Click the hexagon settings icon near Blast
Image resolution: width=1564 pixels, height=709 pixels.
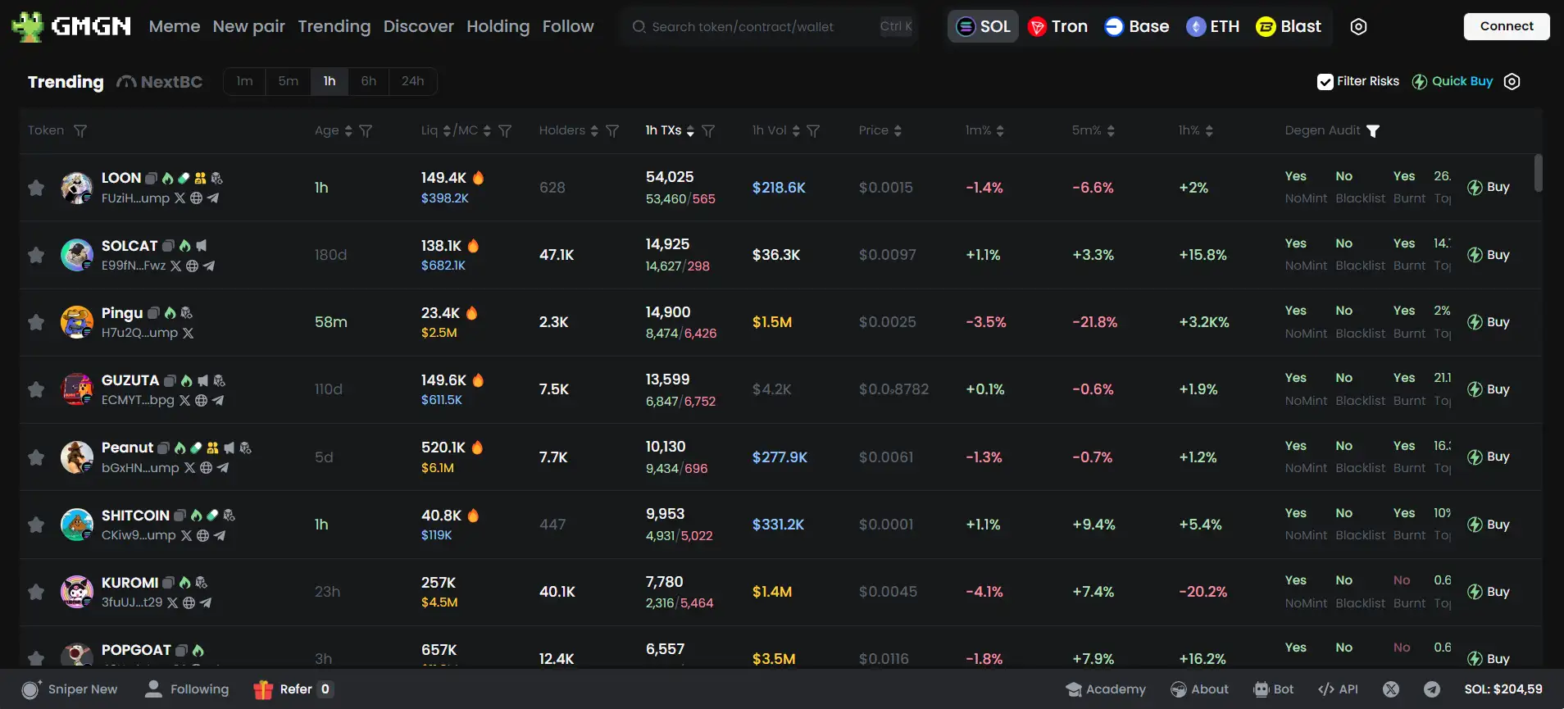1358,26
